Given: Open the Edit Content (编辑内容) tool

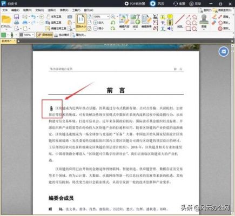Looking at the screenshot, I should pyautogui.click(x=124, y=21).
